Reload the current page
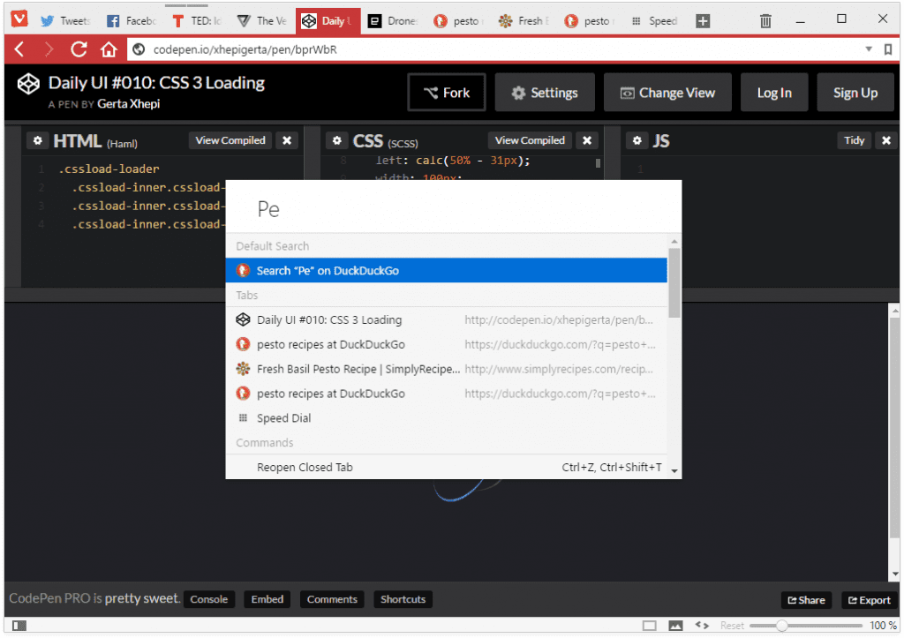 tap(79, 49)
